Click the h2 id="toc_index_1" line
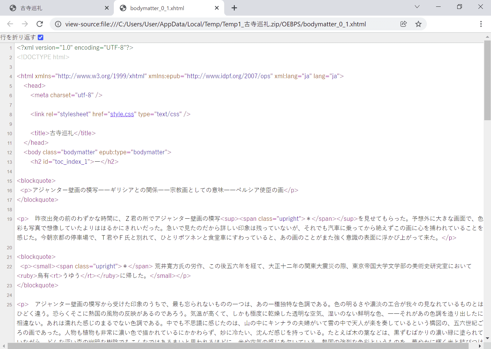 coord(74,162)
